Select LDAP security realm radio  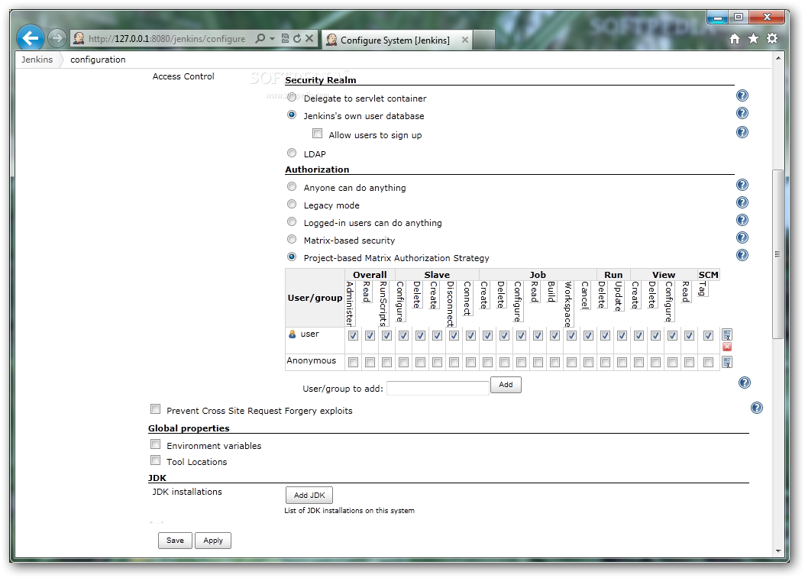tap(292, 153)
